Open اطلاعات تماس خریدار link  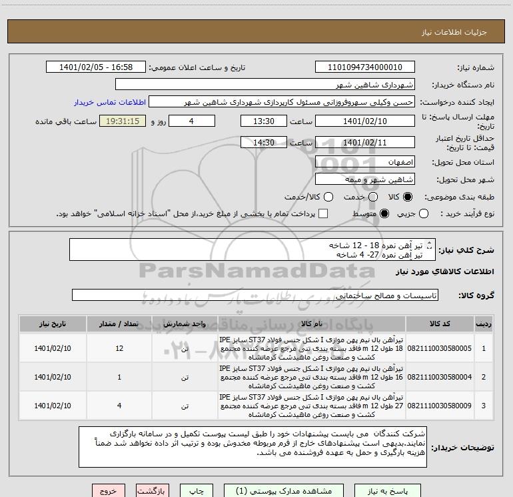(110, 102)
